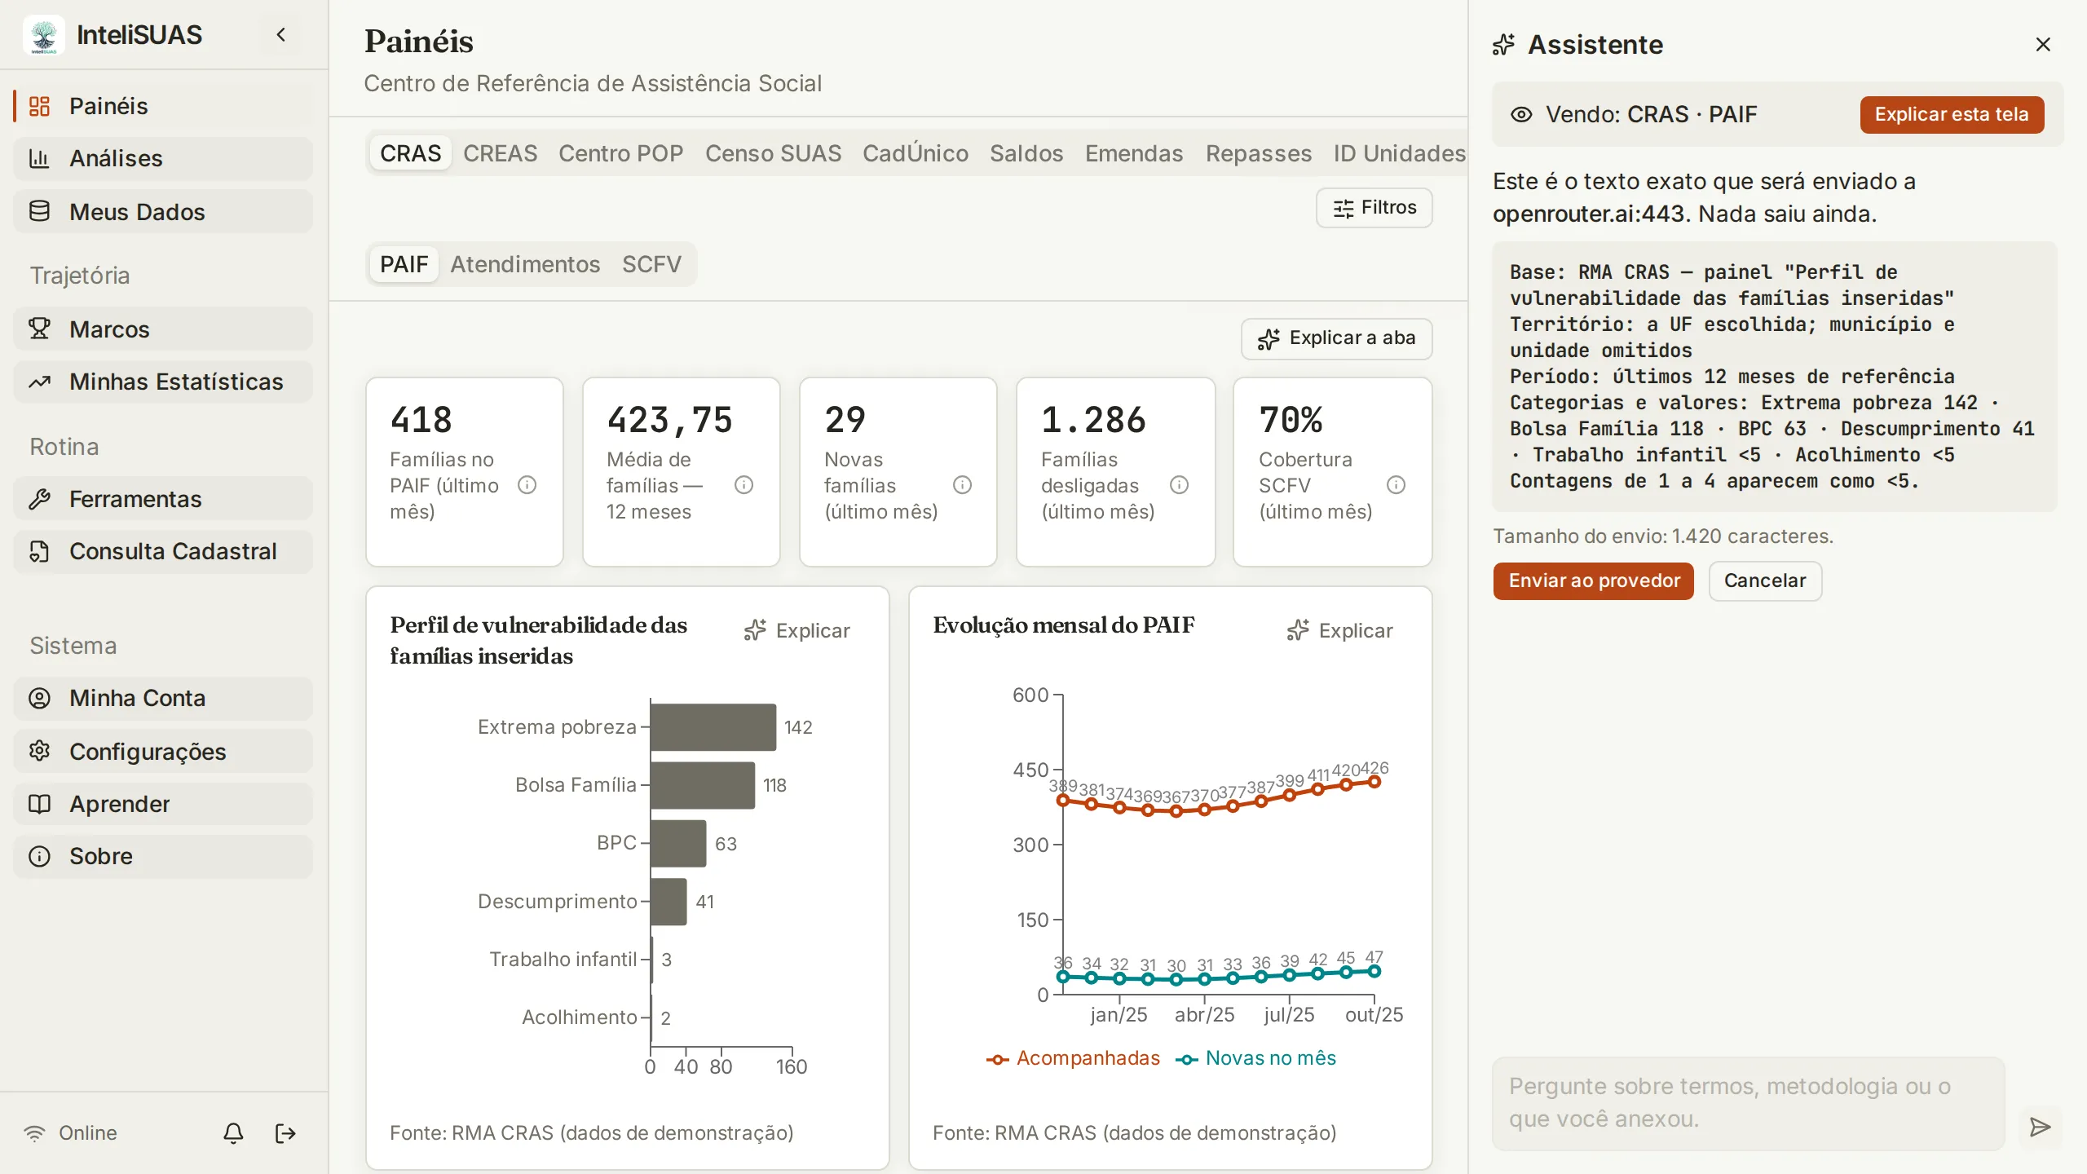Toggle Novas no mês legend series
2087x1174 pixels.
pos(1255,1058)
